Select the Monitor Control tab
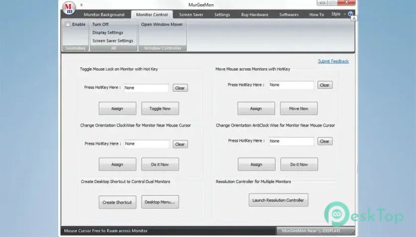The height and width of the screenshot is (237, 416). (152, 15)
